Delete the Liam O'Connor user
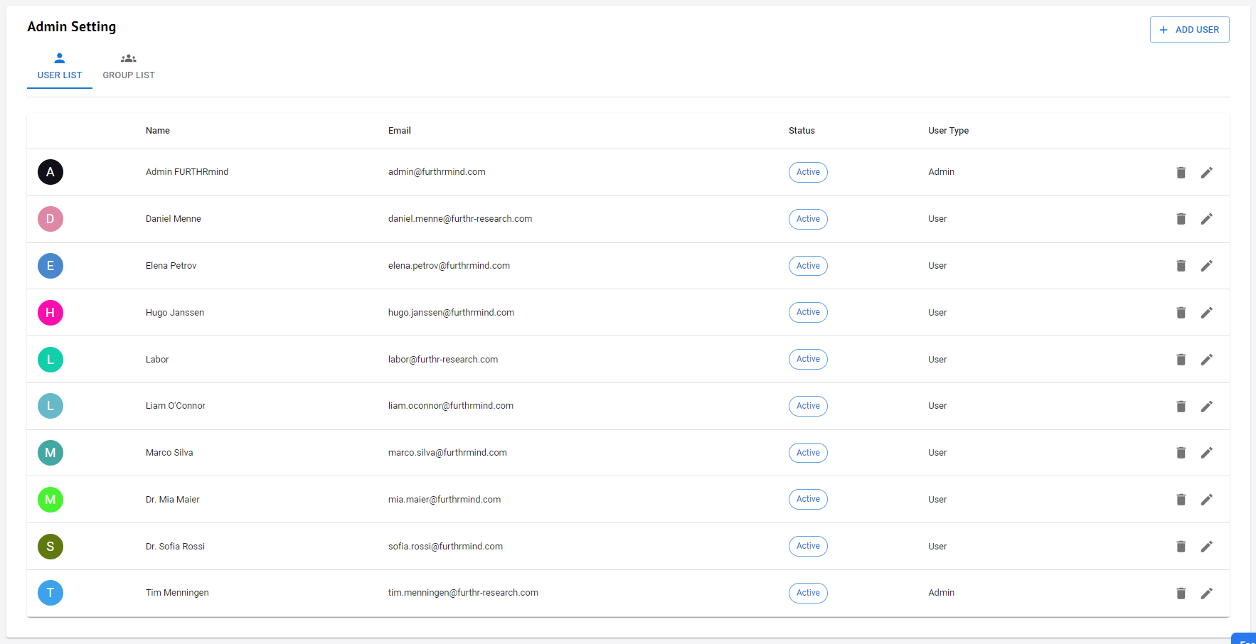The width and height of the screenshot is (1256, 644). click(x=1181, y=406)
